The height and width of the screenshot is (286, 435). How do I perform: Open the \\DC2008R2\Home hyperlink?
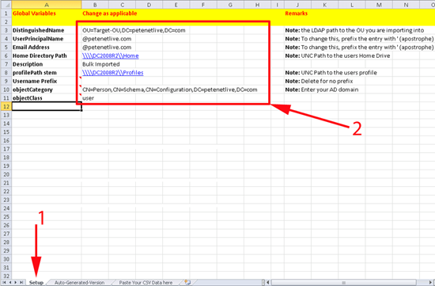click(x=111, y=56)
